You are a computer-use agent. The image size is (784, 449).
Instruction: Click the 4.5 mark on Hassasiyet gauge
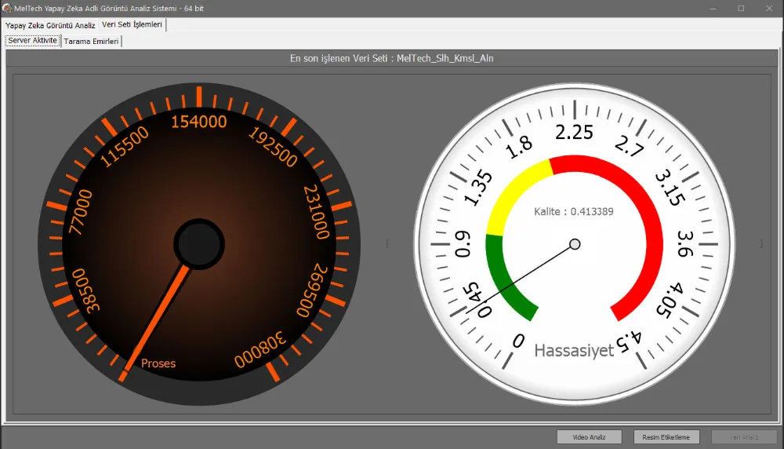tap(629, 342)
